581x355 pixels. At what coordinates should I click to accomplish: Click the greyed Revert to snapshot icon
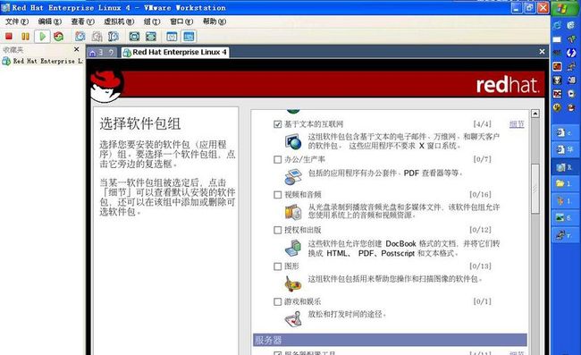(97, 37)
